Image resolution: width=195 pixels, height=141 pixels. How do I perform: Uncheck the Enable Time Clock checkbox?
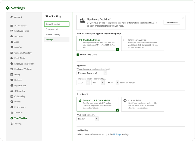click(78, 55)
